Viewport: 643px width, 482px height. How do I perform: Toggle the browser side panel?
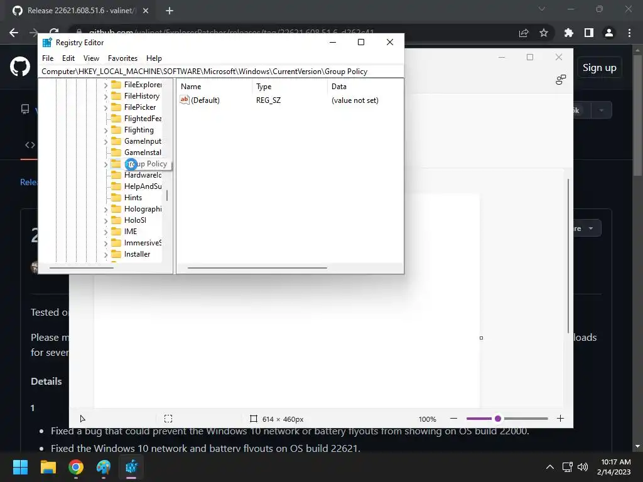589,33
